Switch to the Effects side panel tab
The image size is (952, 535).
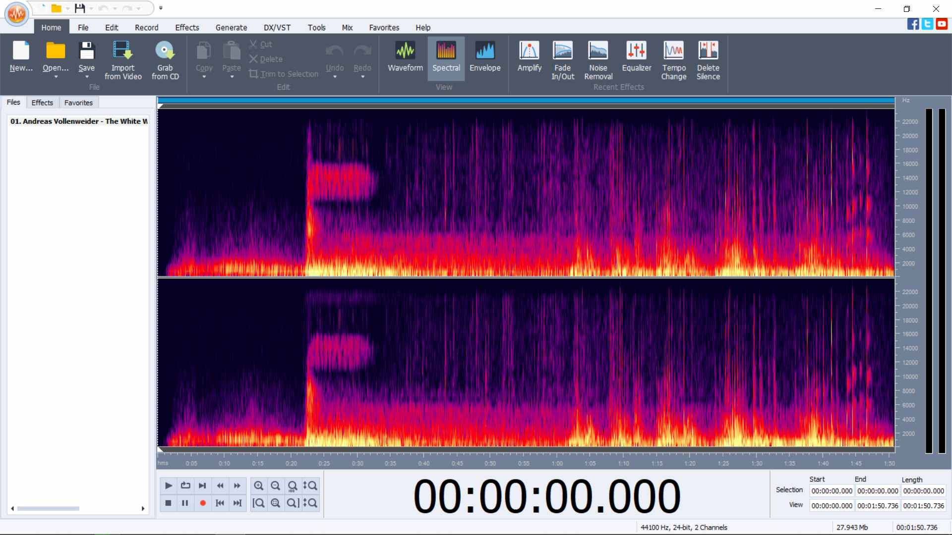tap(42, 103)
